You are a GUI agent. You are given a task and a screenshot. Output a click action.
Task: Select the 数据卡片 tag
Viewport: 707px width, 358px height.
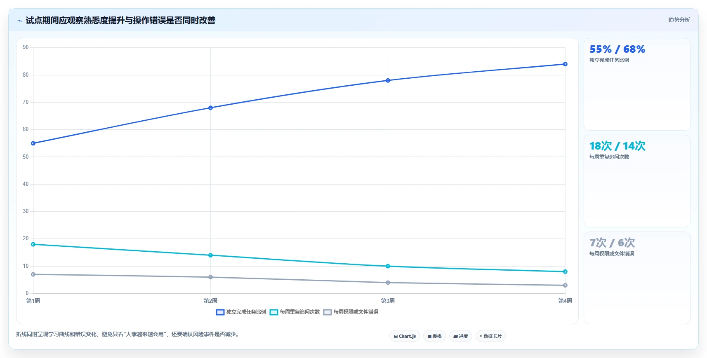490,336
